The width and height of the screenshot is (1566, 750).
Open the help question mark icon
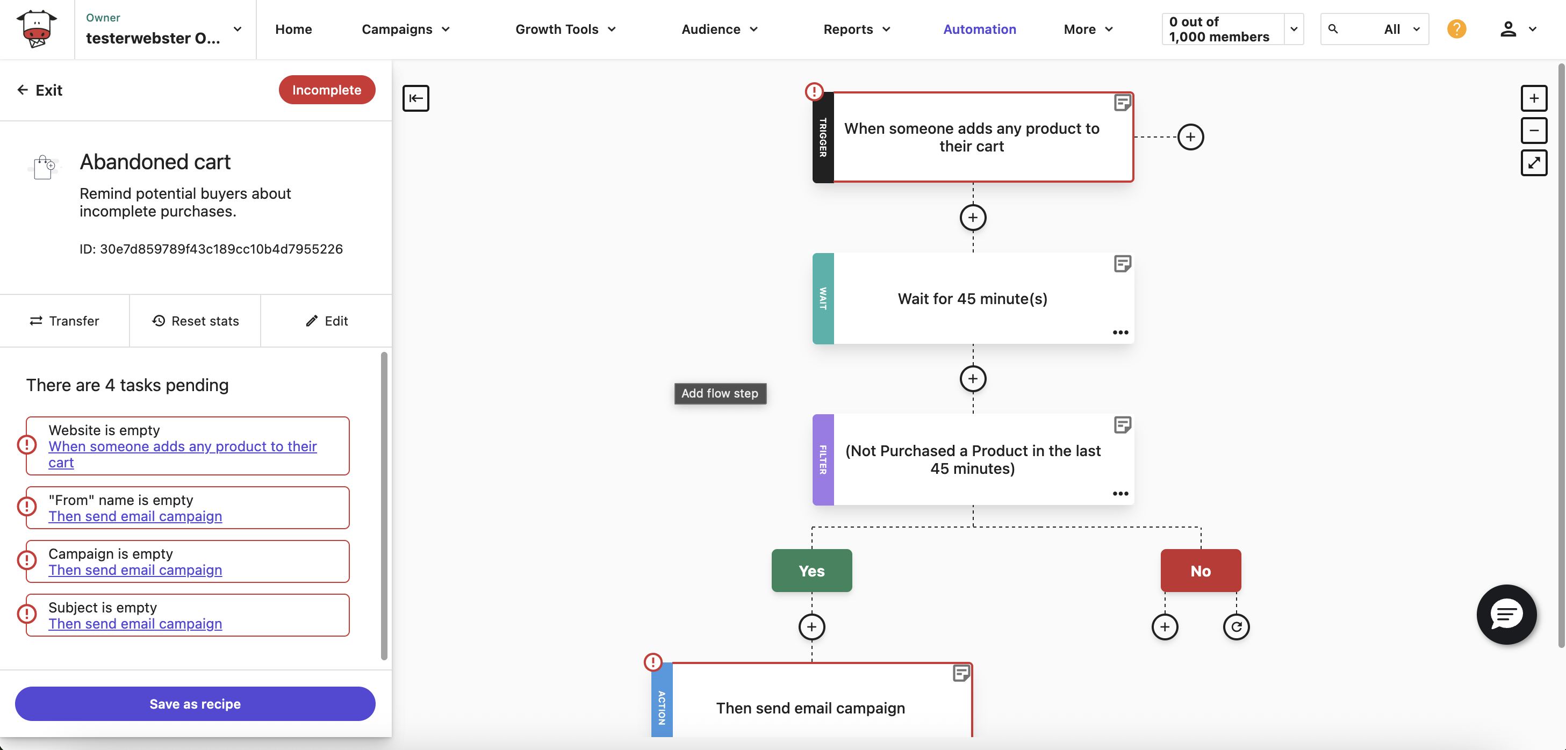coord(1456,28)
